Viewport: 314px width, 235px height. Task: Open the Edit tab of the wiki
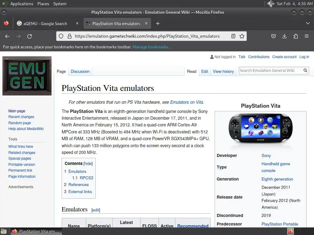205,71
